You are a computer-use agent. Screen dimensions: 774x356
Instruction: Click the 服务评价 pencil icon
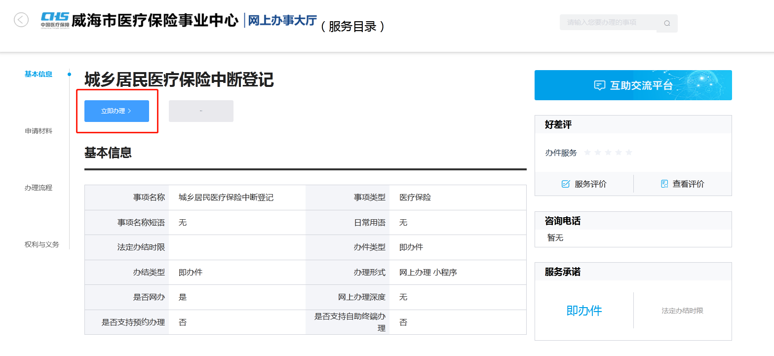[566, 184]
